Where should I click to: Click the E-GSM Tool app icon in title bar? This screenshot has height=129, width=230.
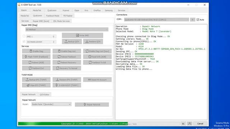[x=19, y=5]
